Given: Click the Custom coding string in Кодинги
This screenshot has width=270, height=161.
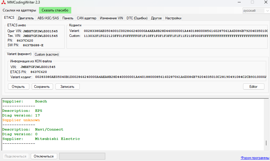Looking at the screenshot, I should click(x=176, y=36).
